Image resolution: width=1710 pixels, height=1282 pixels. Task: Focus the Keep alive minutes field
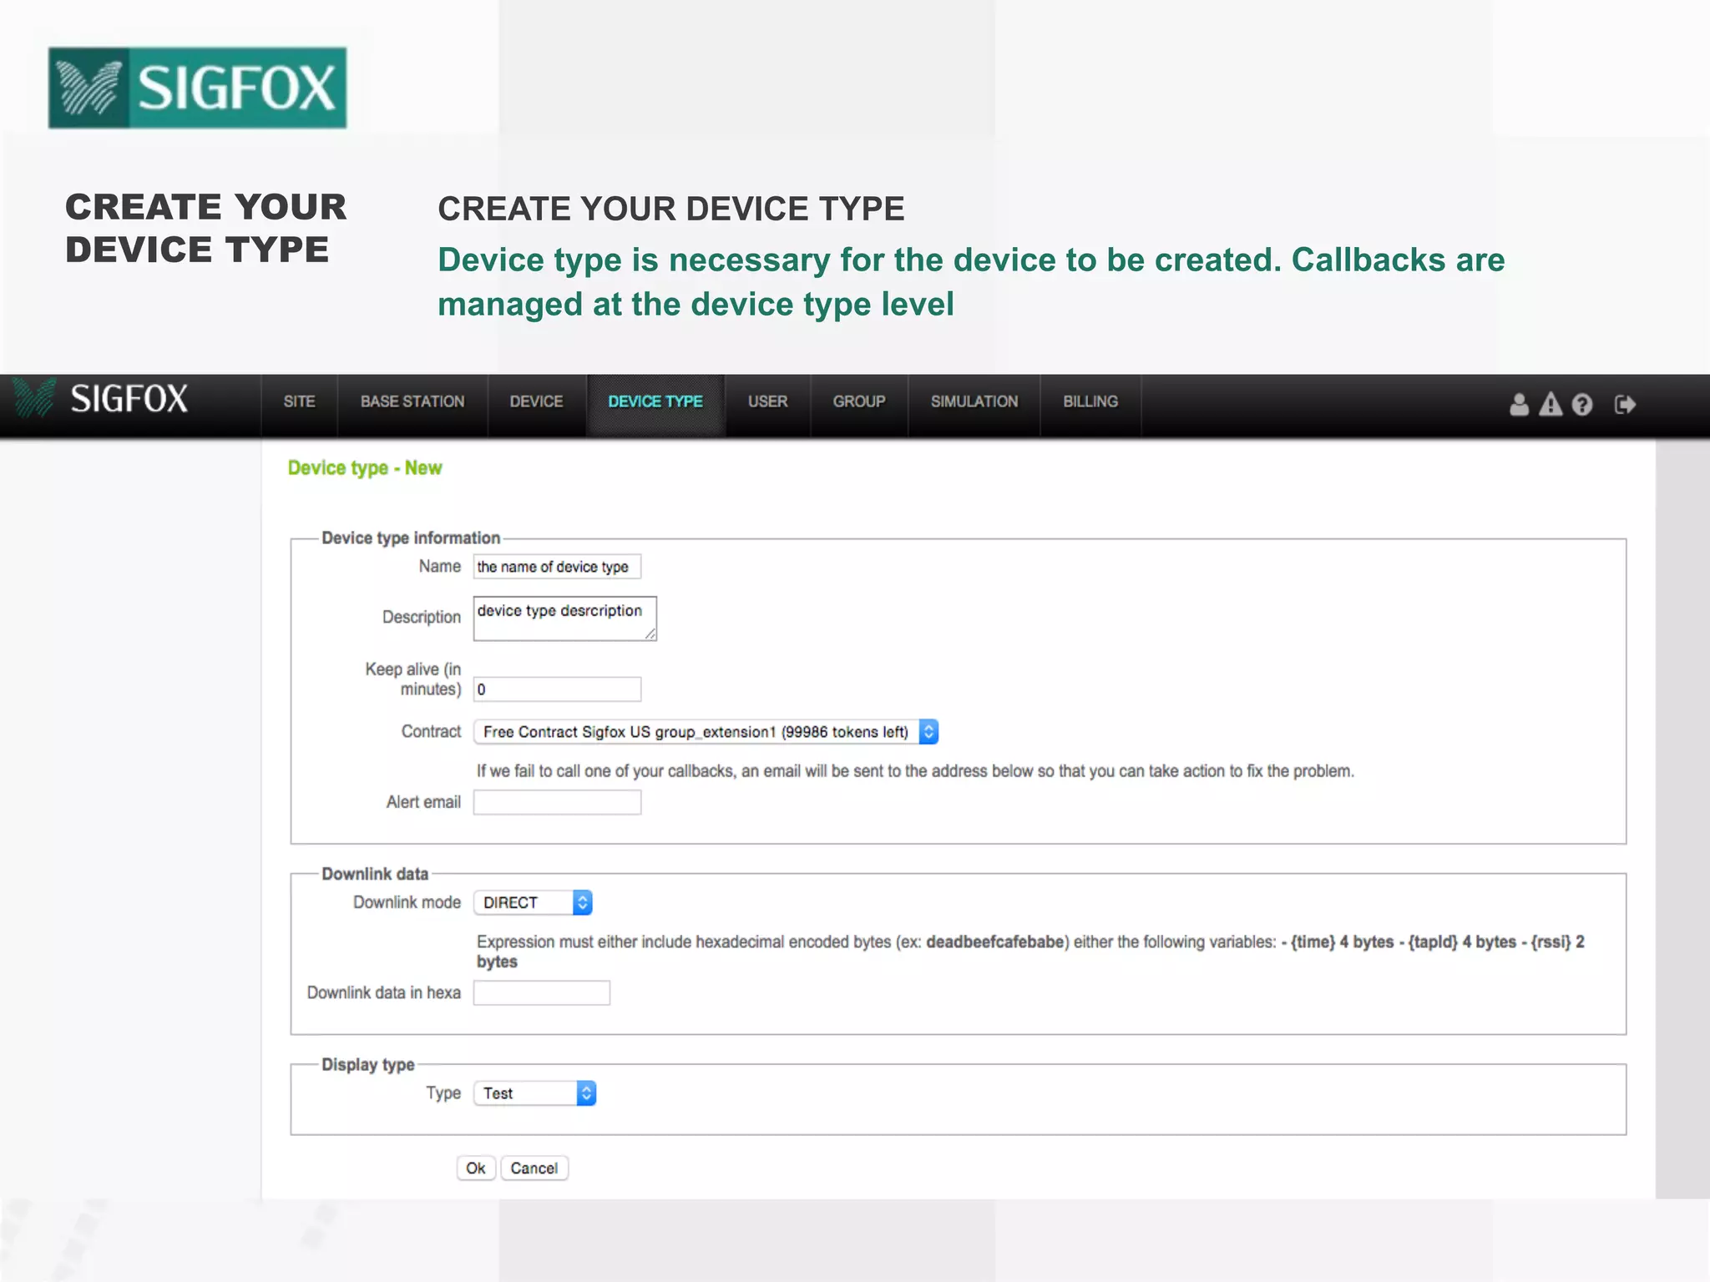click(x=557, y=689)
